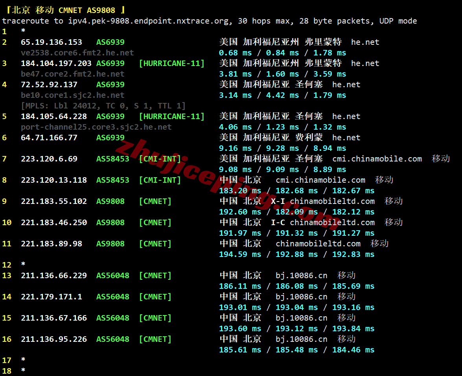
Task: Click the CMI-INT tag on hop 8
Action: click(160, 180)
